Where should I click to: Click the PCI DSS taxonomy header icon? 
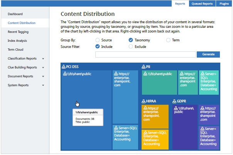click(64, 67)
